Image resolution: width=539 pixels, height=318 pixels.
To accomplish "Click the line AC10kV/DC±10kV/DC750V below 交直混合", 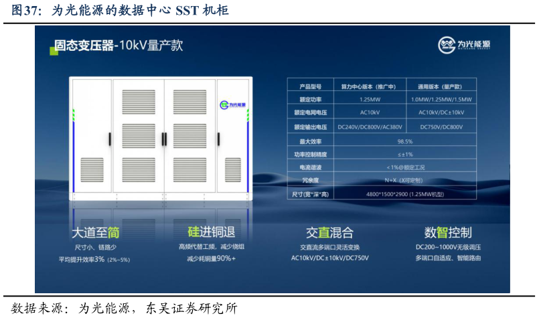I will (x=329, y=258).
